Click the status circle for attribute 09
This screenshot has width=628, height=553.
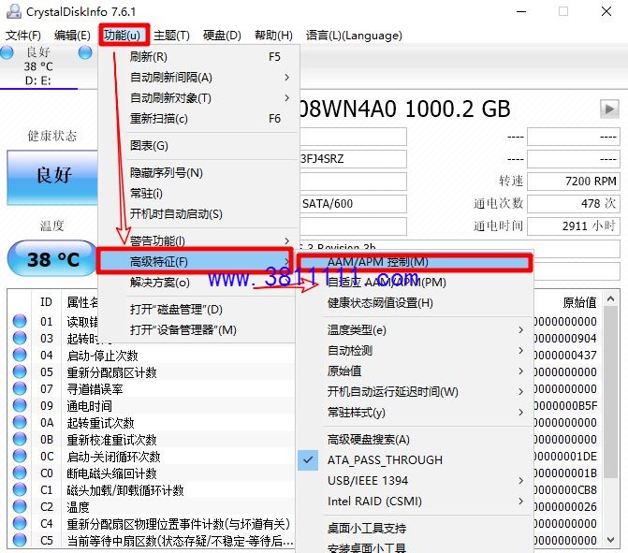[x=20, y=405]
